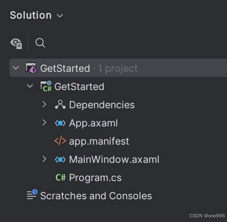Click the C# icon next to Program.cs
The width and height of the screenshot is (227, 222).
tap(60, 177)
